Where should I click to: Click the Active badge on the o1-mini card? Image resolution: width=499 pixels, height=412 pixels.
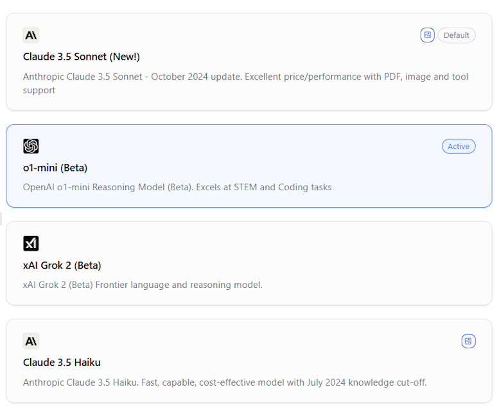point(459,147)
